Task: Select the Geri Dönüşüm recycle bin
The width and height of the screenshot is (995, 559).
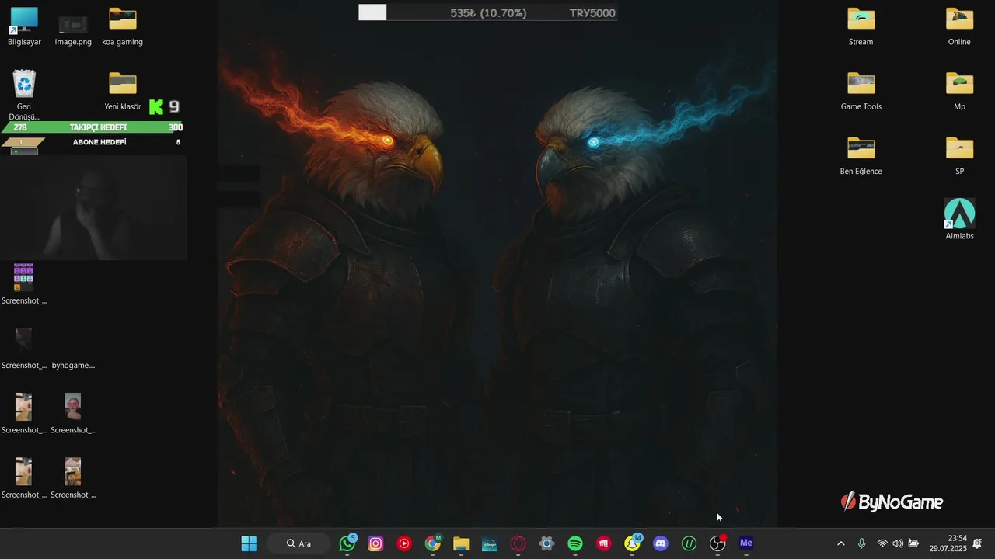Action: tap(24, 95)
